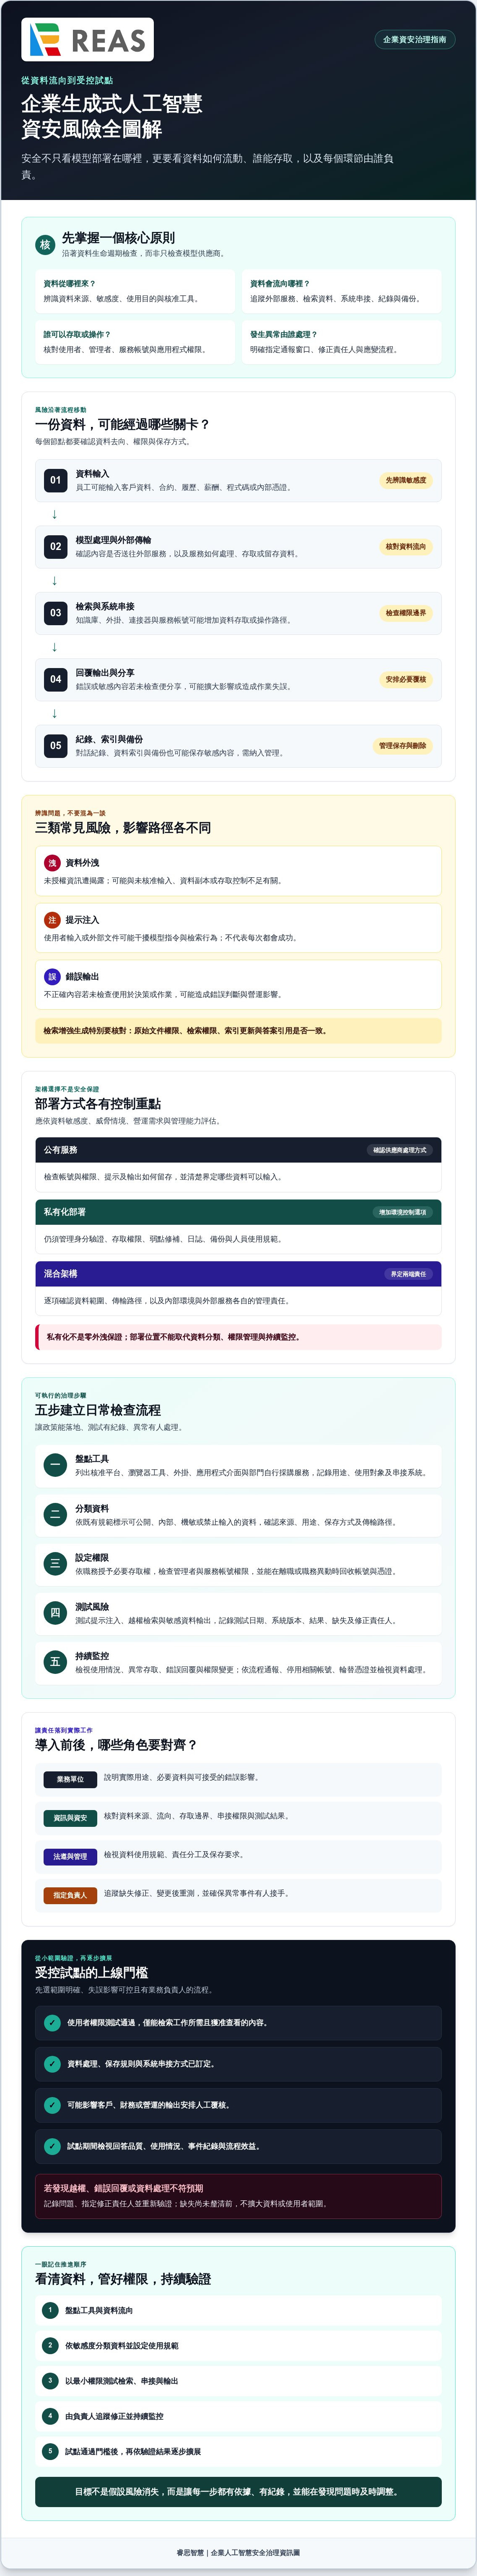Click the 確認供應商處理方式 label

point(399,1150)
